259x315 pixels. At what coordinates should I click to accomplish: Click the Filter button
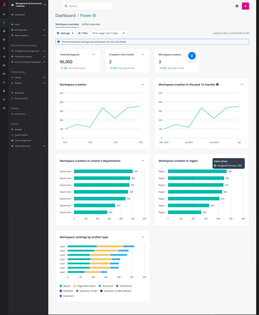[83, 33]
